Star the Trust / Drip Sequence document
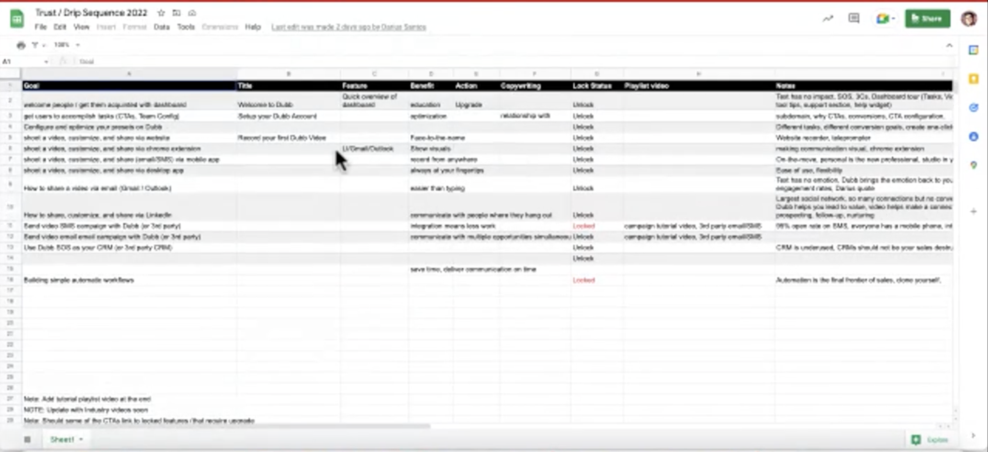 point(161,13)
